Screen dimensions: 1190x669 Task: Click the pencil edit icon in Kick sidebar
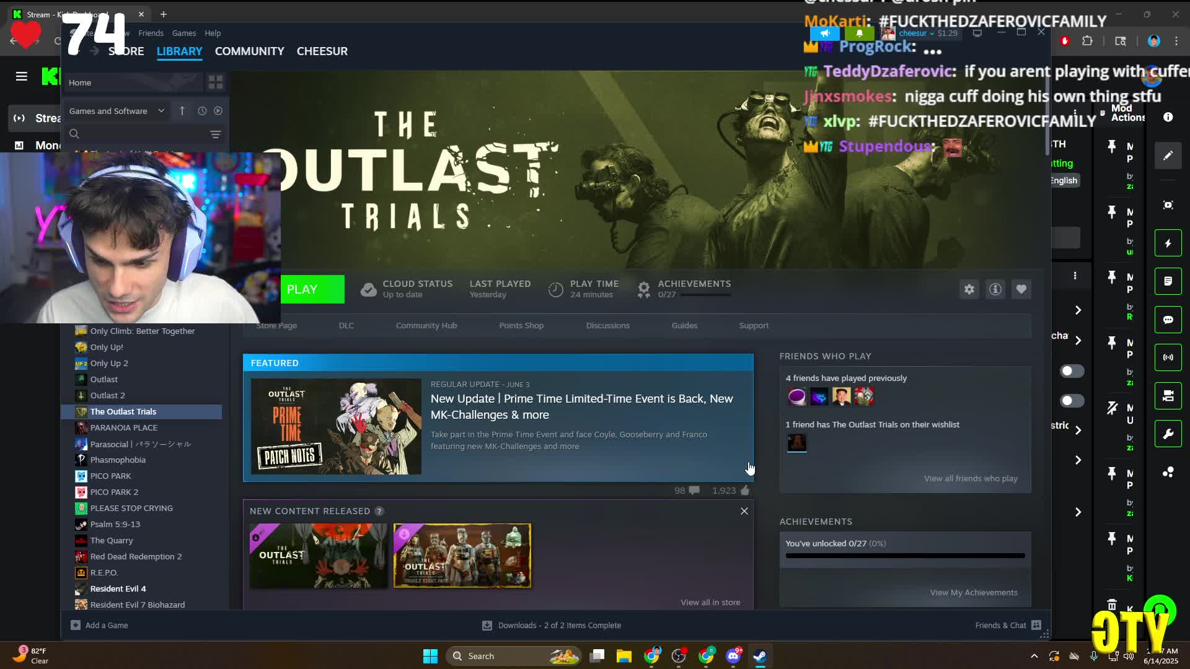(1168, 156)
